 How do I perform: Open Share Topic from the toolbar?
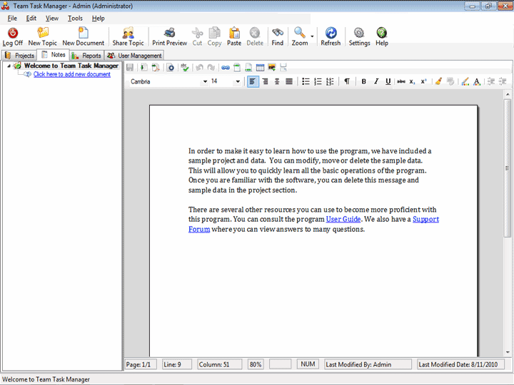tap(128, 36)
